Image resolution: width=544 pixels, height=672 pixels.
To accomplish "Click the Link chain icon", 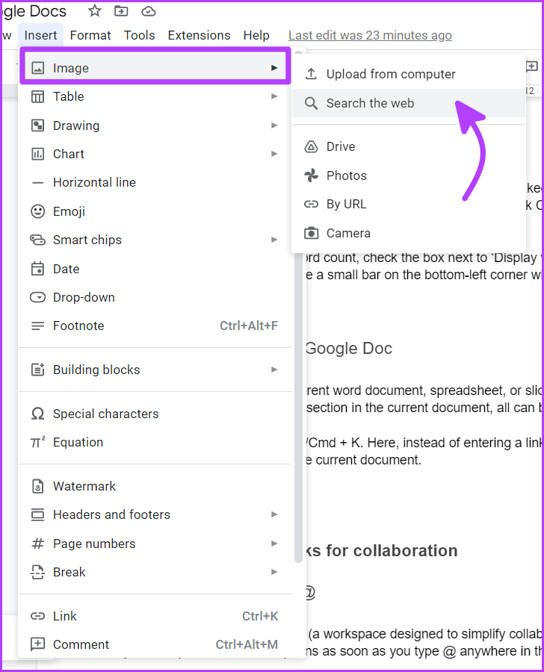I will pos(38,616).
